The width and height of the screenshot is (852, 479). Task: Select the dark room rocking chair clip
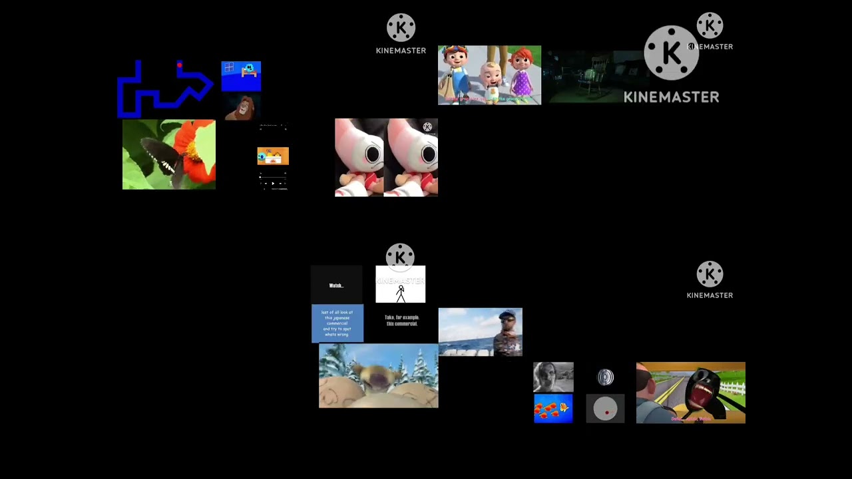[596, 76]
